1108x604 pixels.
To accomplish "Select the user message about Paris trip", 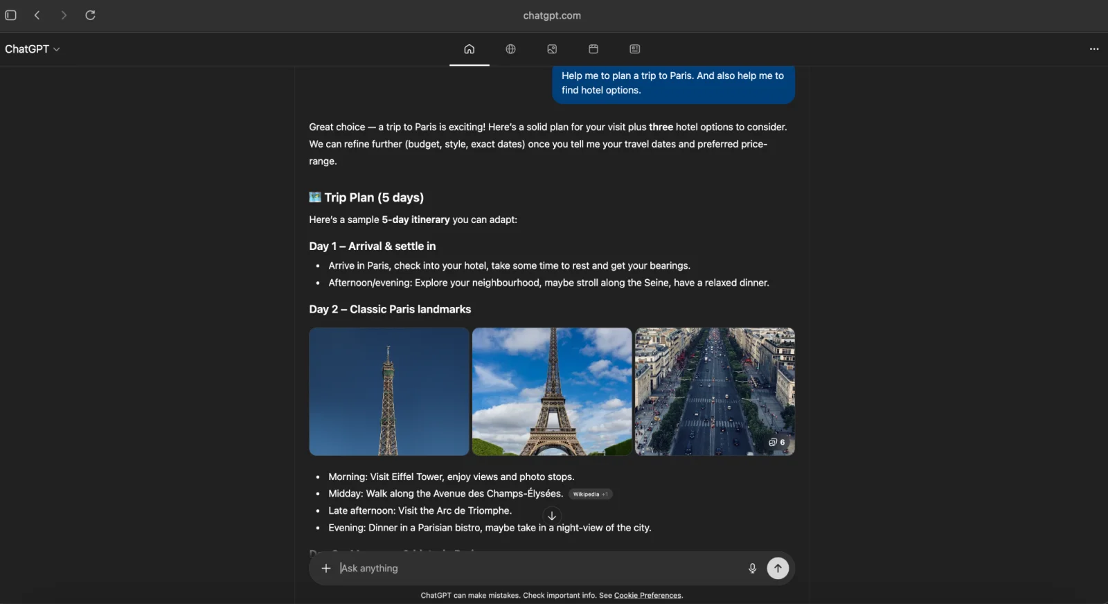I will click(673, 83).
